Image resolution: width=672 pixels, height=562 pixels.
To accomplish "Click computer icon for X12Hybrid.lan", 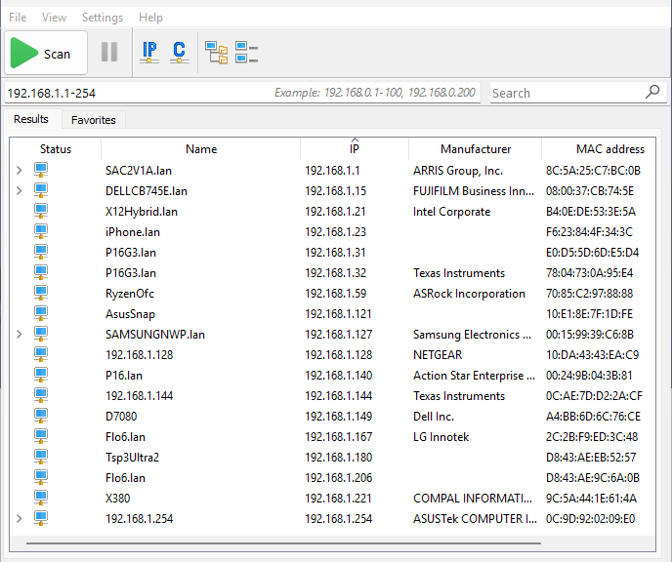I will tap(41, 211).
